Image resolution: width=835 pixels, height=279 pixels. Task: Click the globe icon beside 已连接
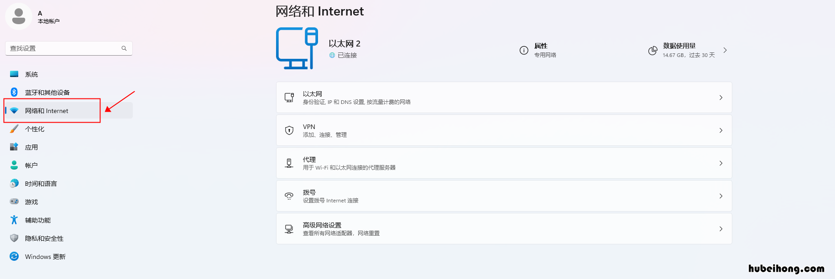point(332,55)
